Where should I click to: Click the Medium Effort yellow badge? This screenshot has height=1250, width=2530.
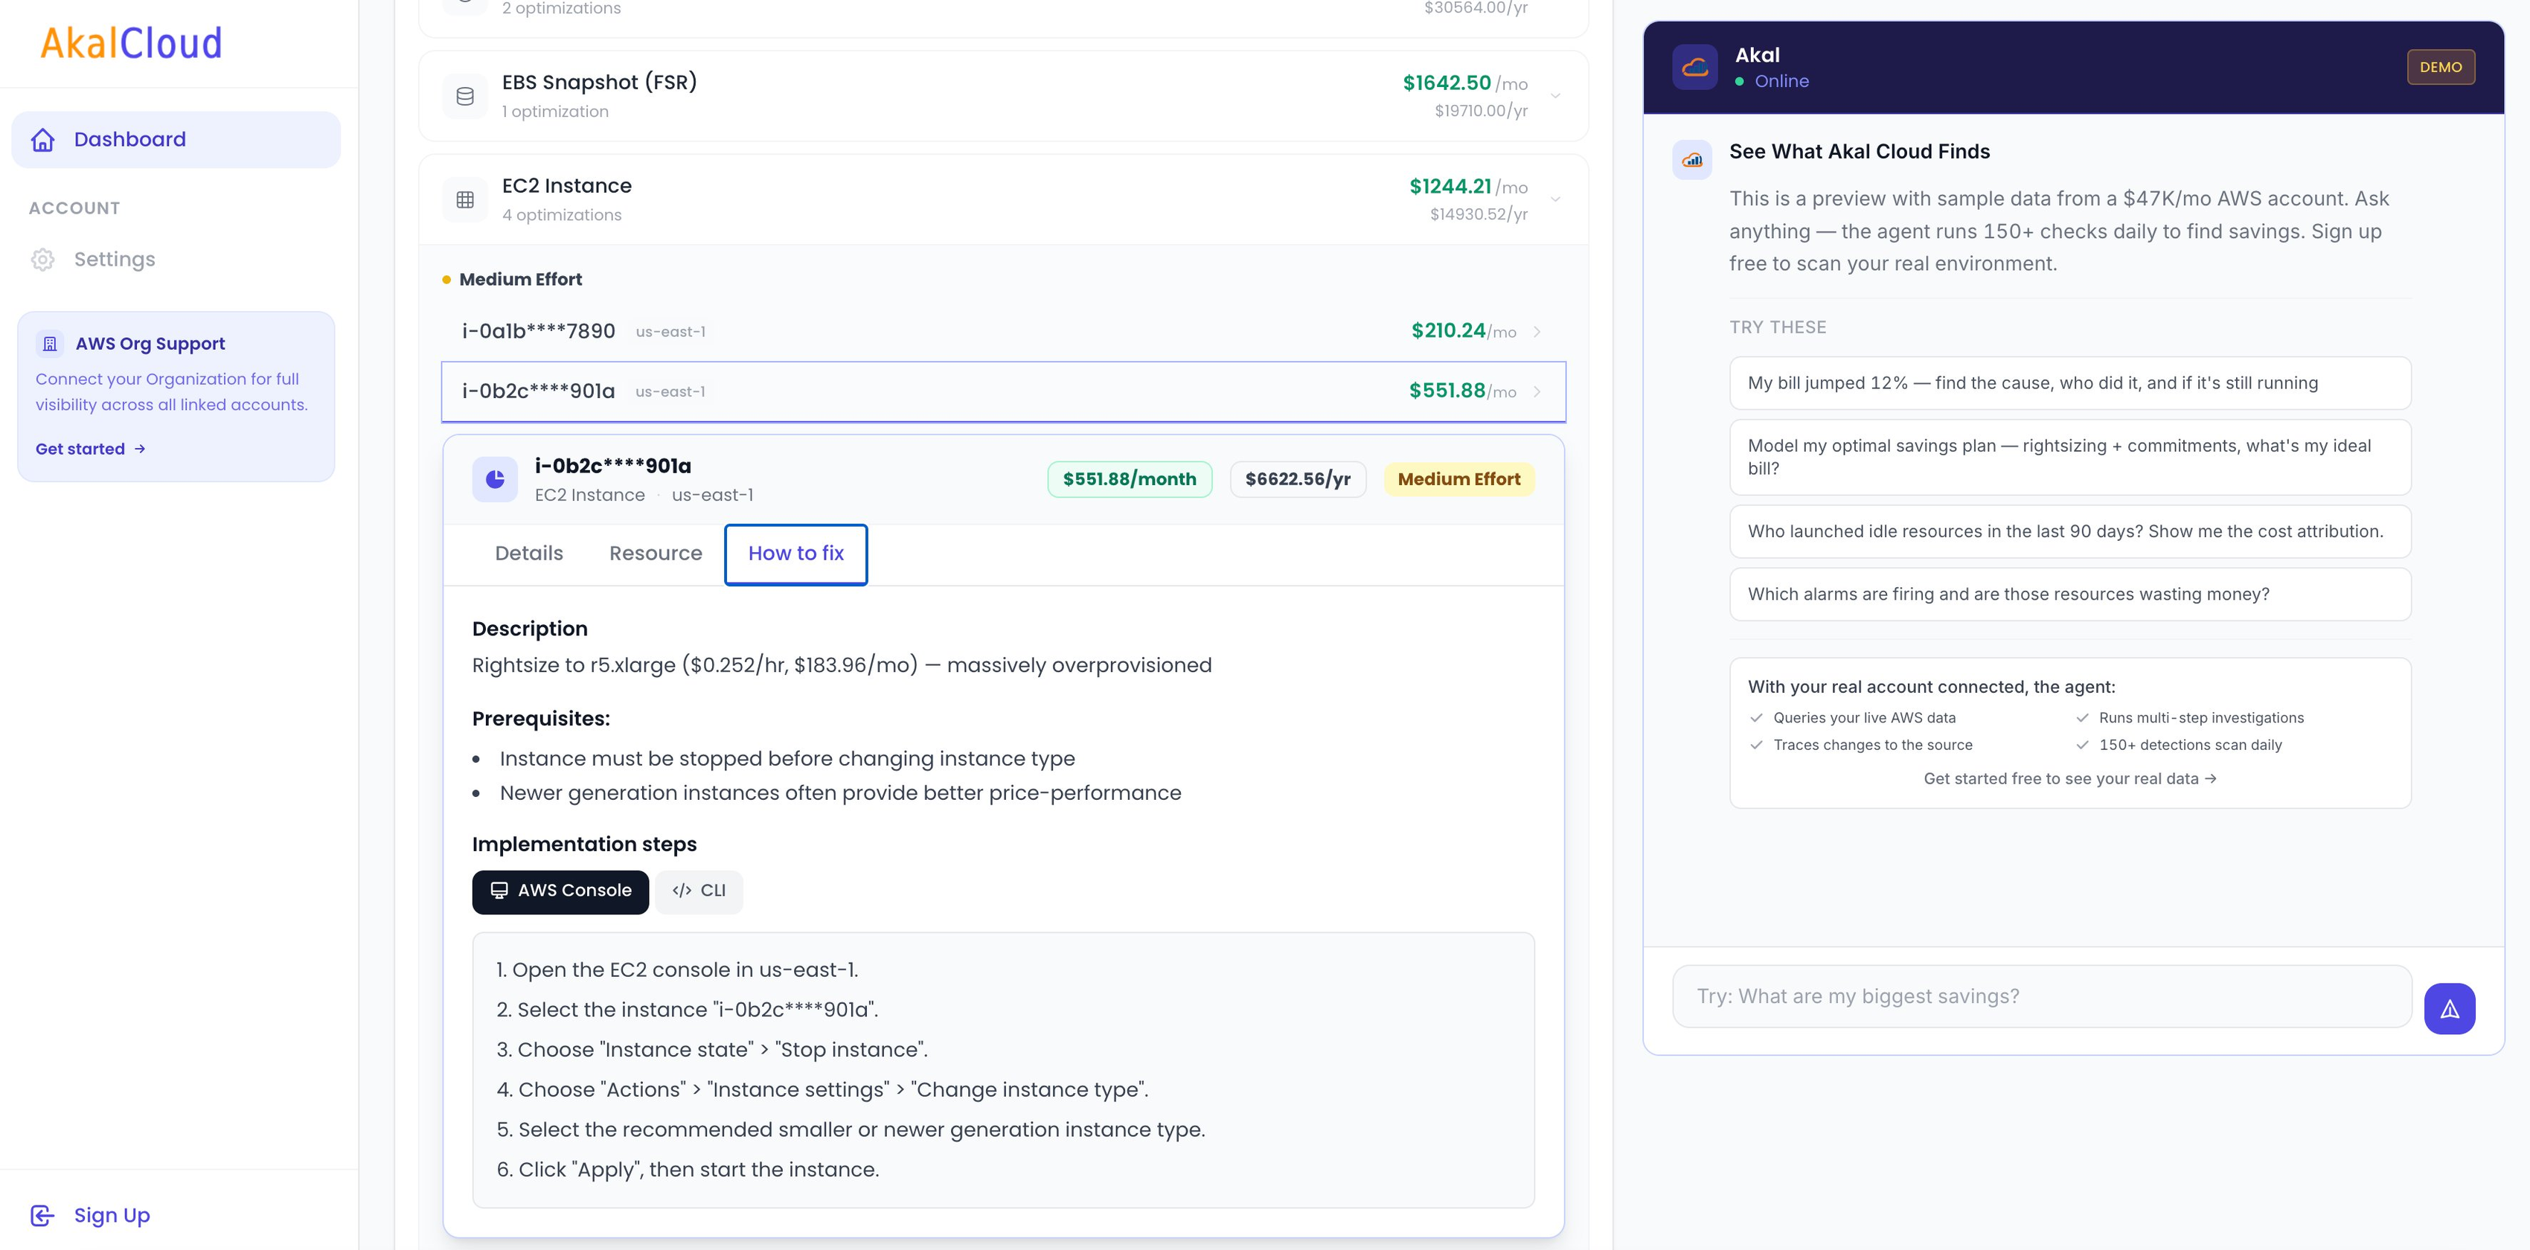1458,479
